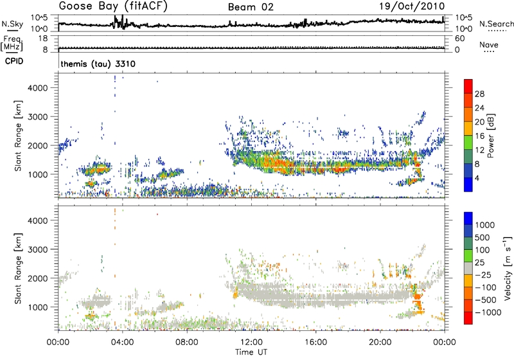Click the 'Power [dB]' colorbar title
Screen dimensions: 514x356
491,136
